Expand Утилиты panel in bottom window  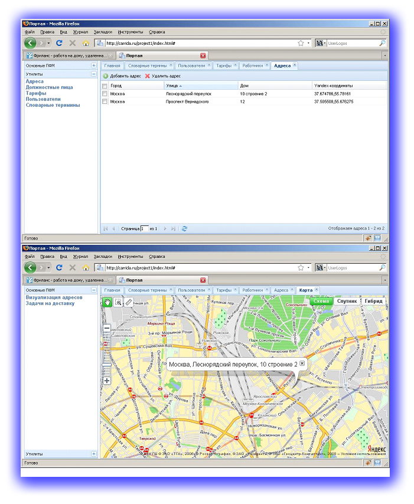coord(94,454)
